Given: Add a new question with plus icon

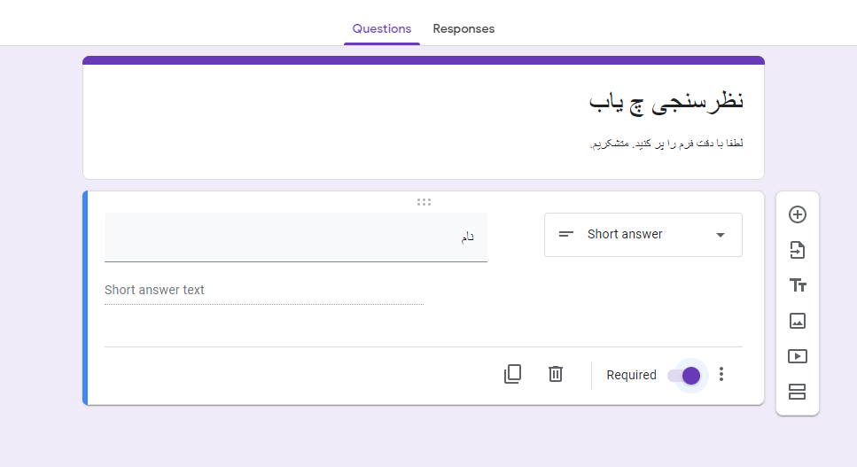Looking at the screenshot, I should [x=797, y=214].
